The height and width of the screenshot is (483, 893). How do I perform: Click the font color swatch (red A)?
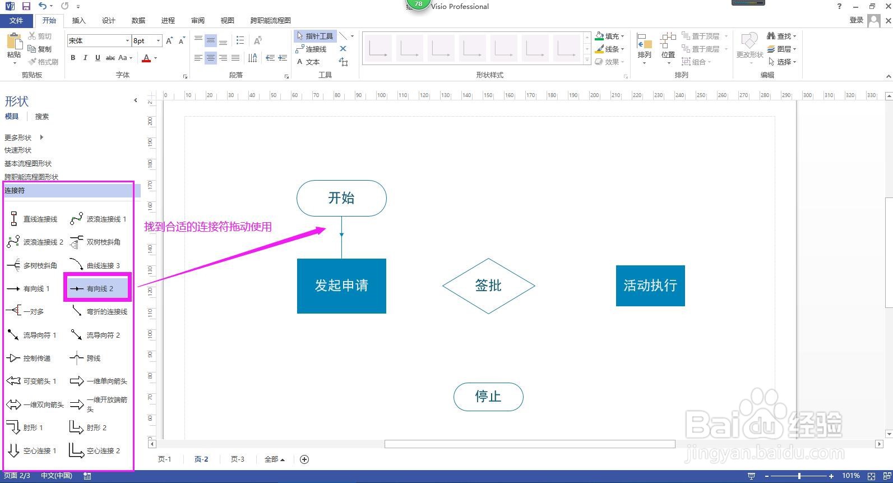point(146,58)
